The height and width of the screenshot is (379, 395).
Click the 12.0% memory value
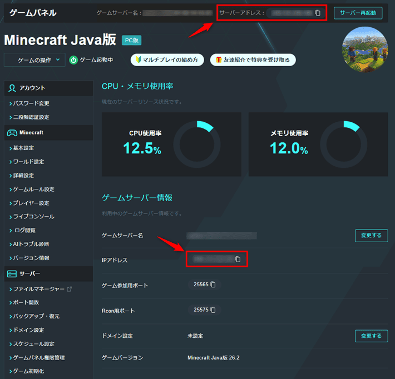tap(289, 148)
